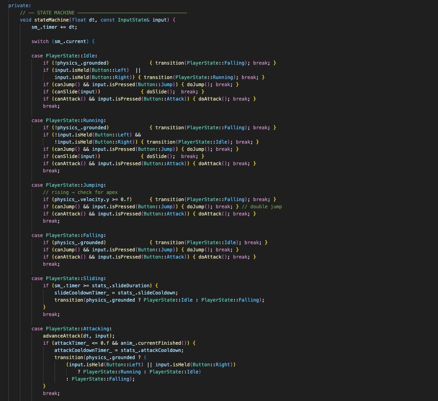Screen dimensions: 438x401
Task: Click the rising check for apex comment
Action: [80, 192]
